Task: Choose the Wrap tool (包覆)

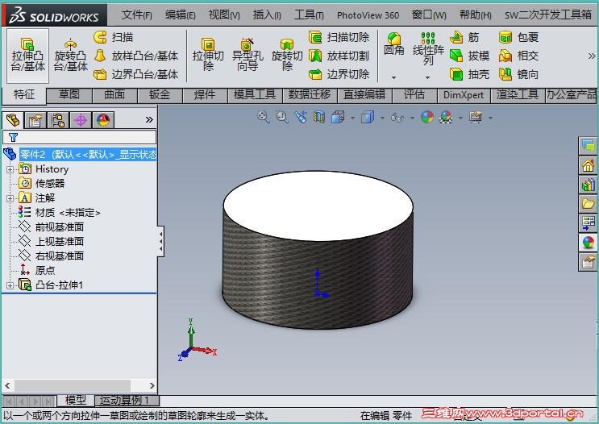Action: pos(518,37)
